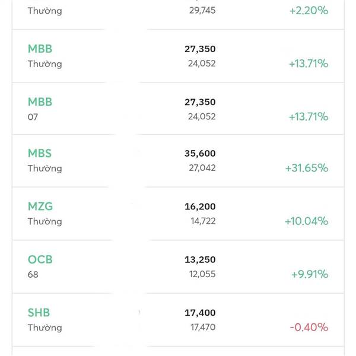This screenshot has width=356, height=356.
Task: Select the 68 sub-account label under OCB
Action: tap(33, 275)
